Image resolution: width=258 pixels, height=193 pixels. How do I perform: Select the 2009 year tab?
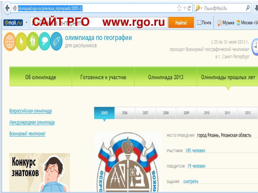click(x=186, y=113)
